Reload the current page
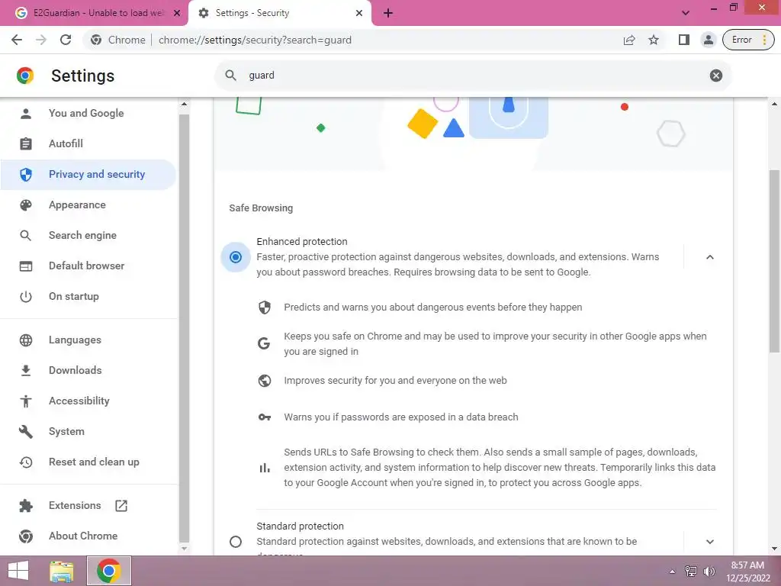781x586 pixels. (66, 40)
